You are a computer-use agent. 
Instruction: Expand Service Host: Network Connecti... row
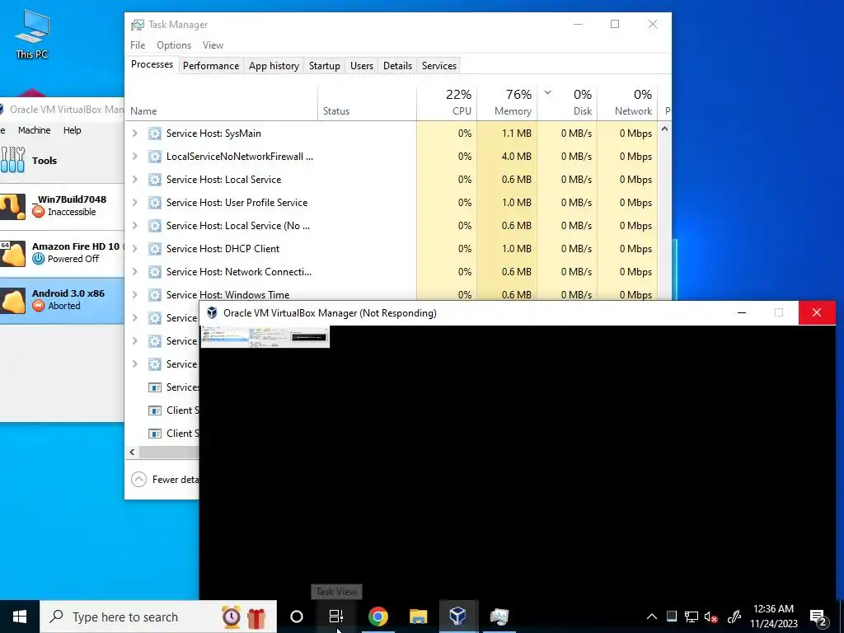point(135,272)
